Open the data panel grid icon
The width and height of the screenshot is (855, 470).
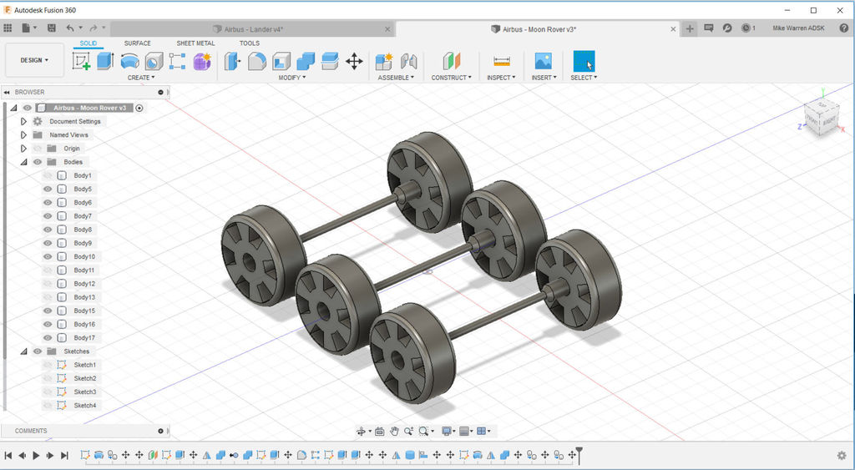pos(8,28)
